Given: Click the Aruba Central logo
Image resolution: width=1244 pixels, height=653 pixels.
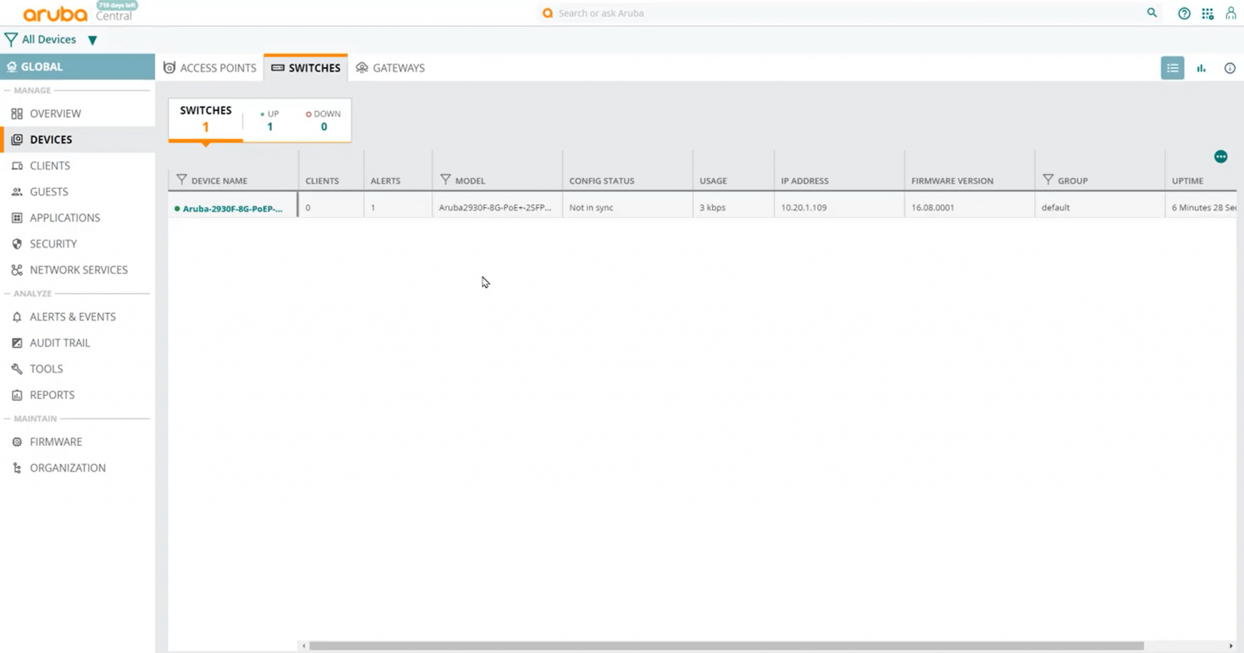Looking at the screenshot, I should [x=77, y=13].
